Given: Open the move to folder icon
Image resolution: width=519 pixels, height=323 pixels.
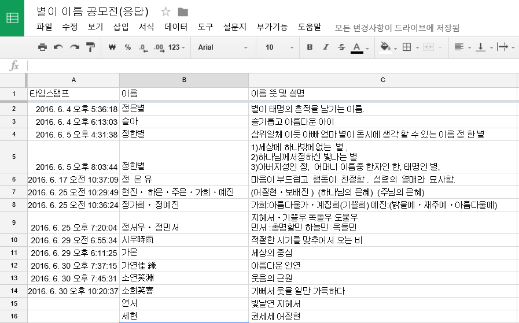Looking at the screenshot, I should click(x=183, y=12).
